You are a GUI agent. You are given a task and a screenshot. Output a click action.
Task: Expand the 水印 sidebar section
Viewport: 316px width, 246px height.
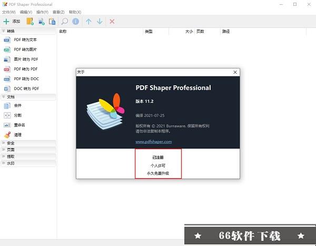click(28, 163)
